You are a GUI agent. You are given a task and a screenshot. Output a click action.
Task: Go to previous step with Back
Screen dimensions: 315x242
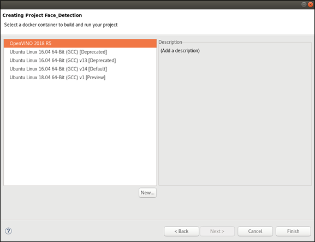(181, 231)
